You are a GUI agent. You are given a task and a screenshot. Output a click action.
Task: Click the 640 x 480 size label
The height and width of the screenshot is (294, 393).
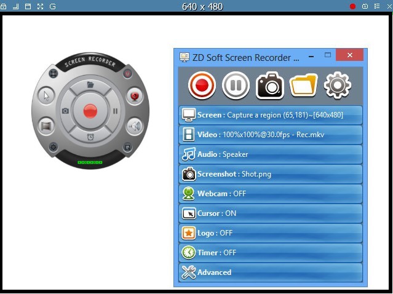202,7
